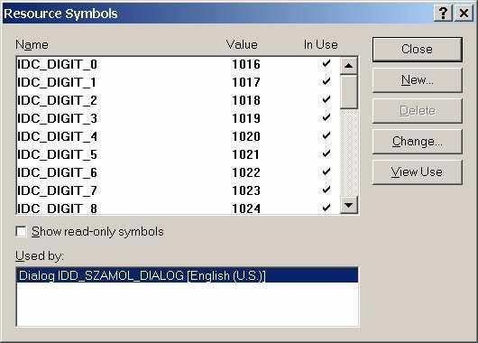Click the Used by: label
The width and height of the screenshot is (478, 343).
coord(40,255)
